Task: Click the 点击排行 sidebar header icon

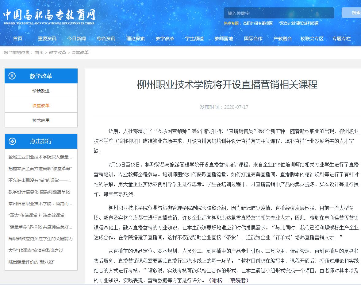Action: click(x=12, y=141)
